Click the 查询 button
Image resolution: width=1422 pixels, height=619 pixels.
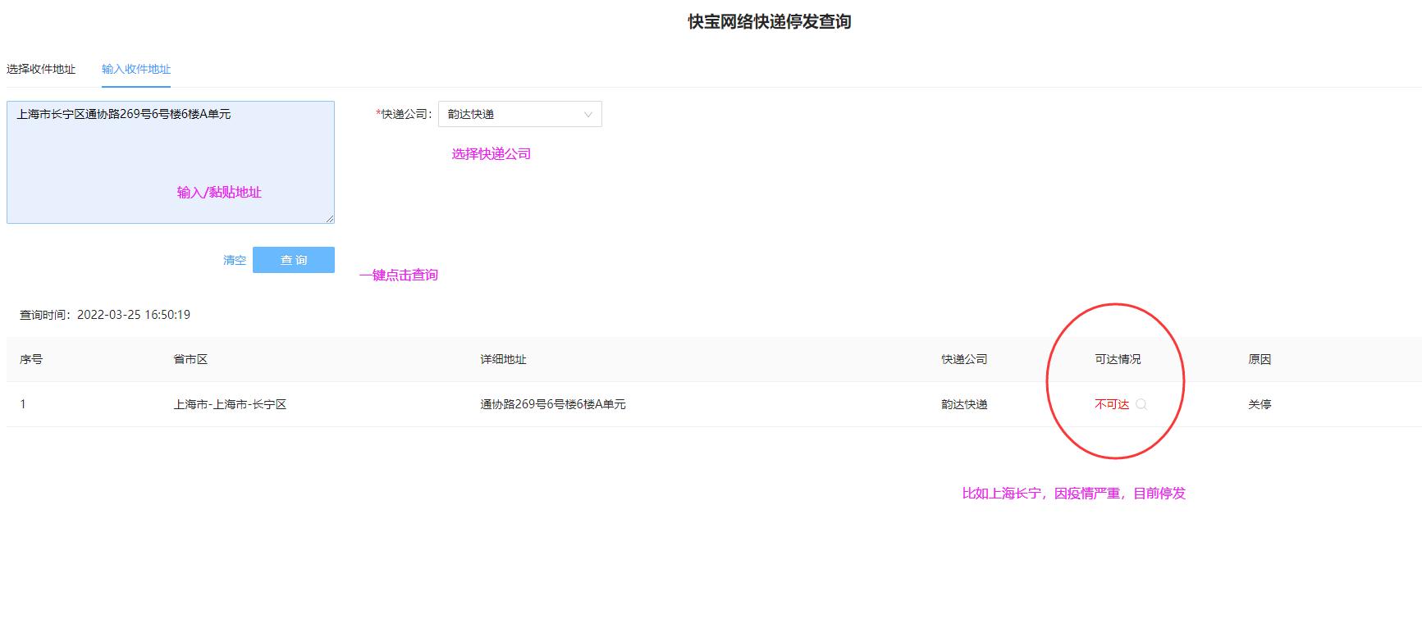[294, 260]
